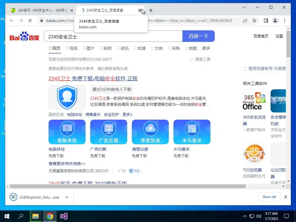The width and height of the screenshot is (296, 222).
Task: Click the 720浏览器 monkey icon
Action: pyautogui.click(x=254, y=154)
